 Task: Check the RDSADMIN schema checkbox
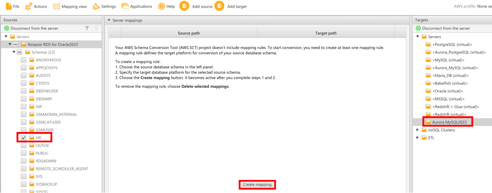coord(23,161)
